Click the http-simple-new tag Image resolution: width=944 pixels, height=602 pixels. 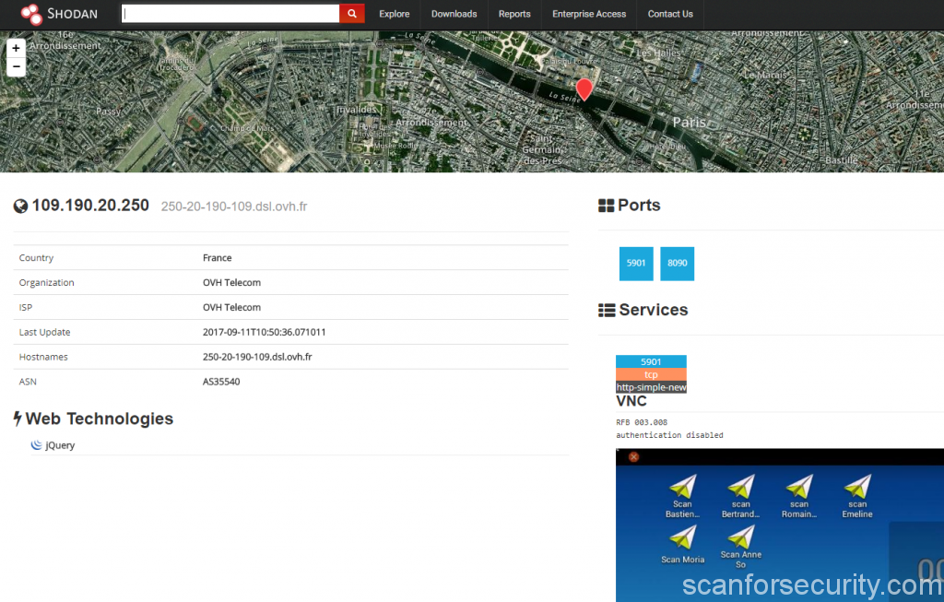(x=651, y=387)
